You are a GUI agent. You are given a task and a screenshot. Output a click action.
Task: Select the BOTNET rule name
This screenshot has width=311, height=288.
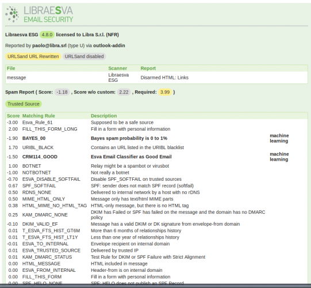coord(32,166)
